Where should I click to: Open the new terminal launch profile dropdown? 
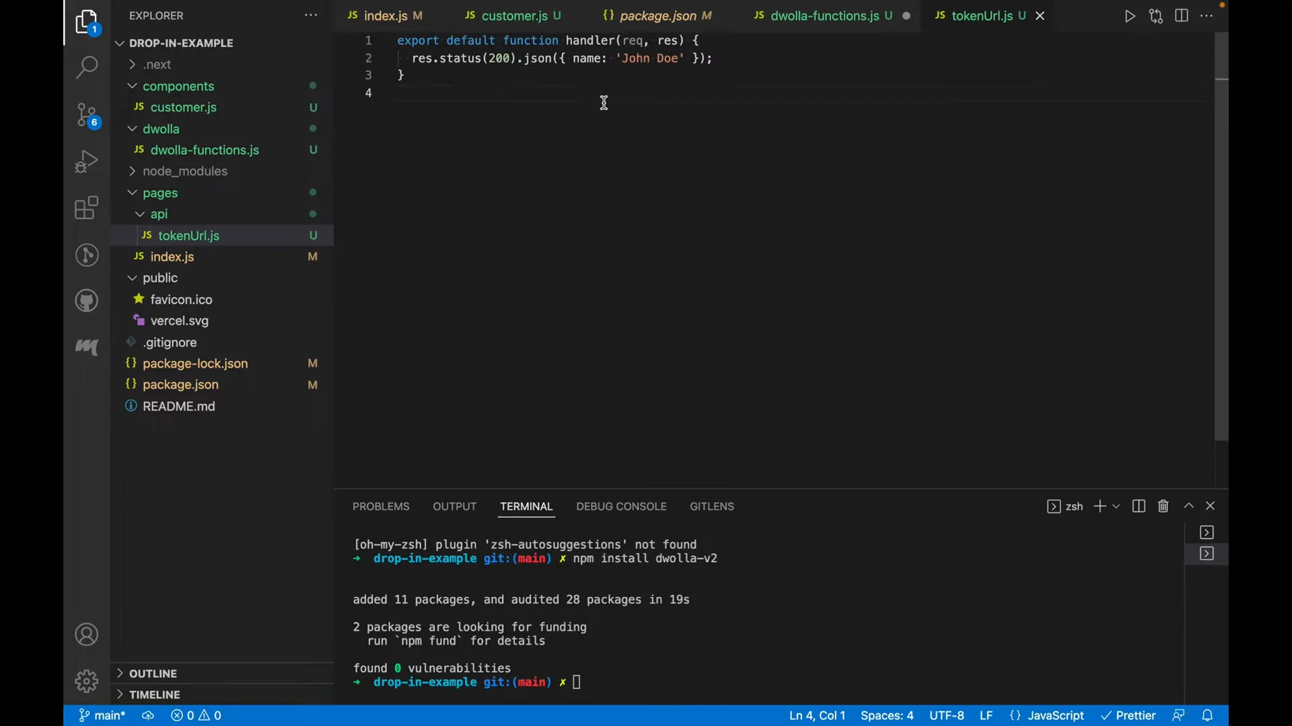click(x=1116, y=506)
